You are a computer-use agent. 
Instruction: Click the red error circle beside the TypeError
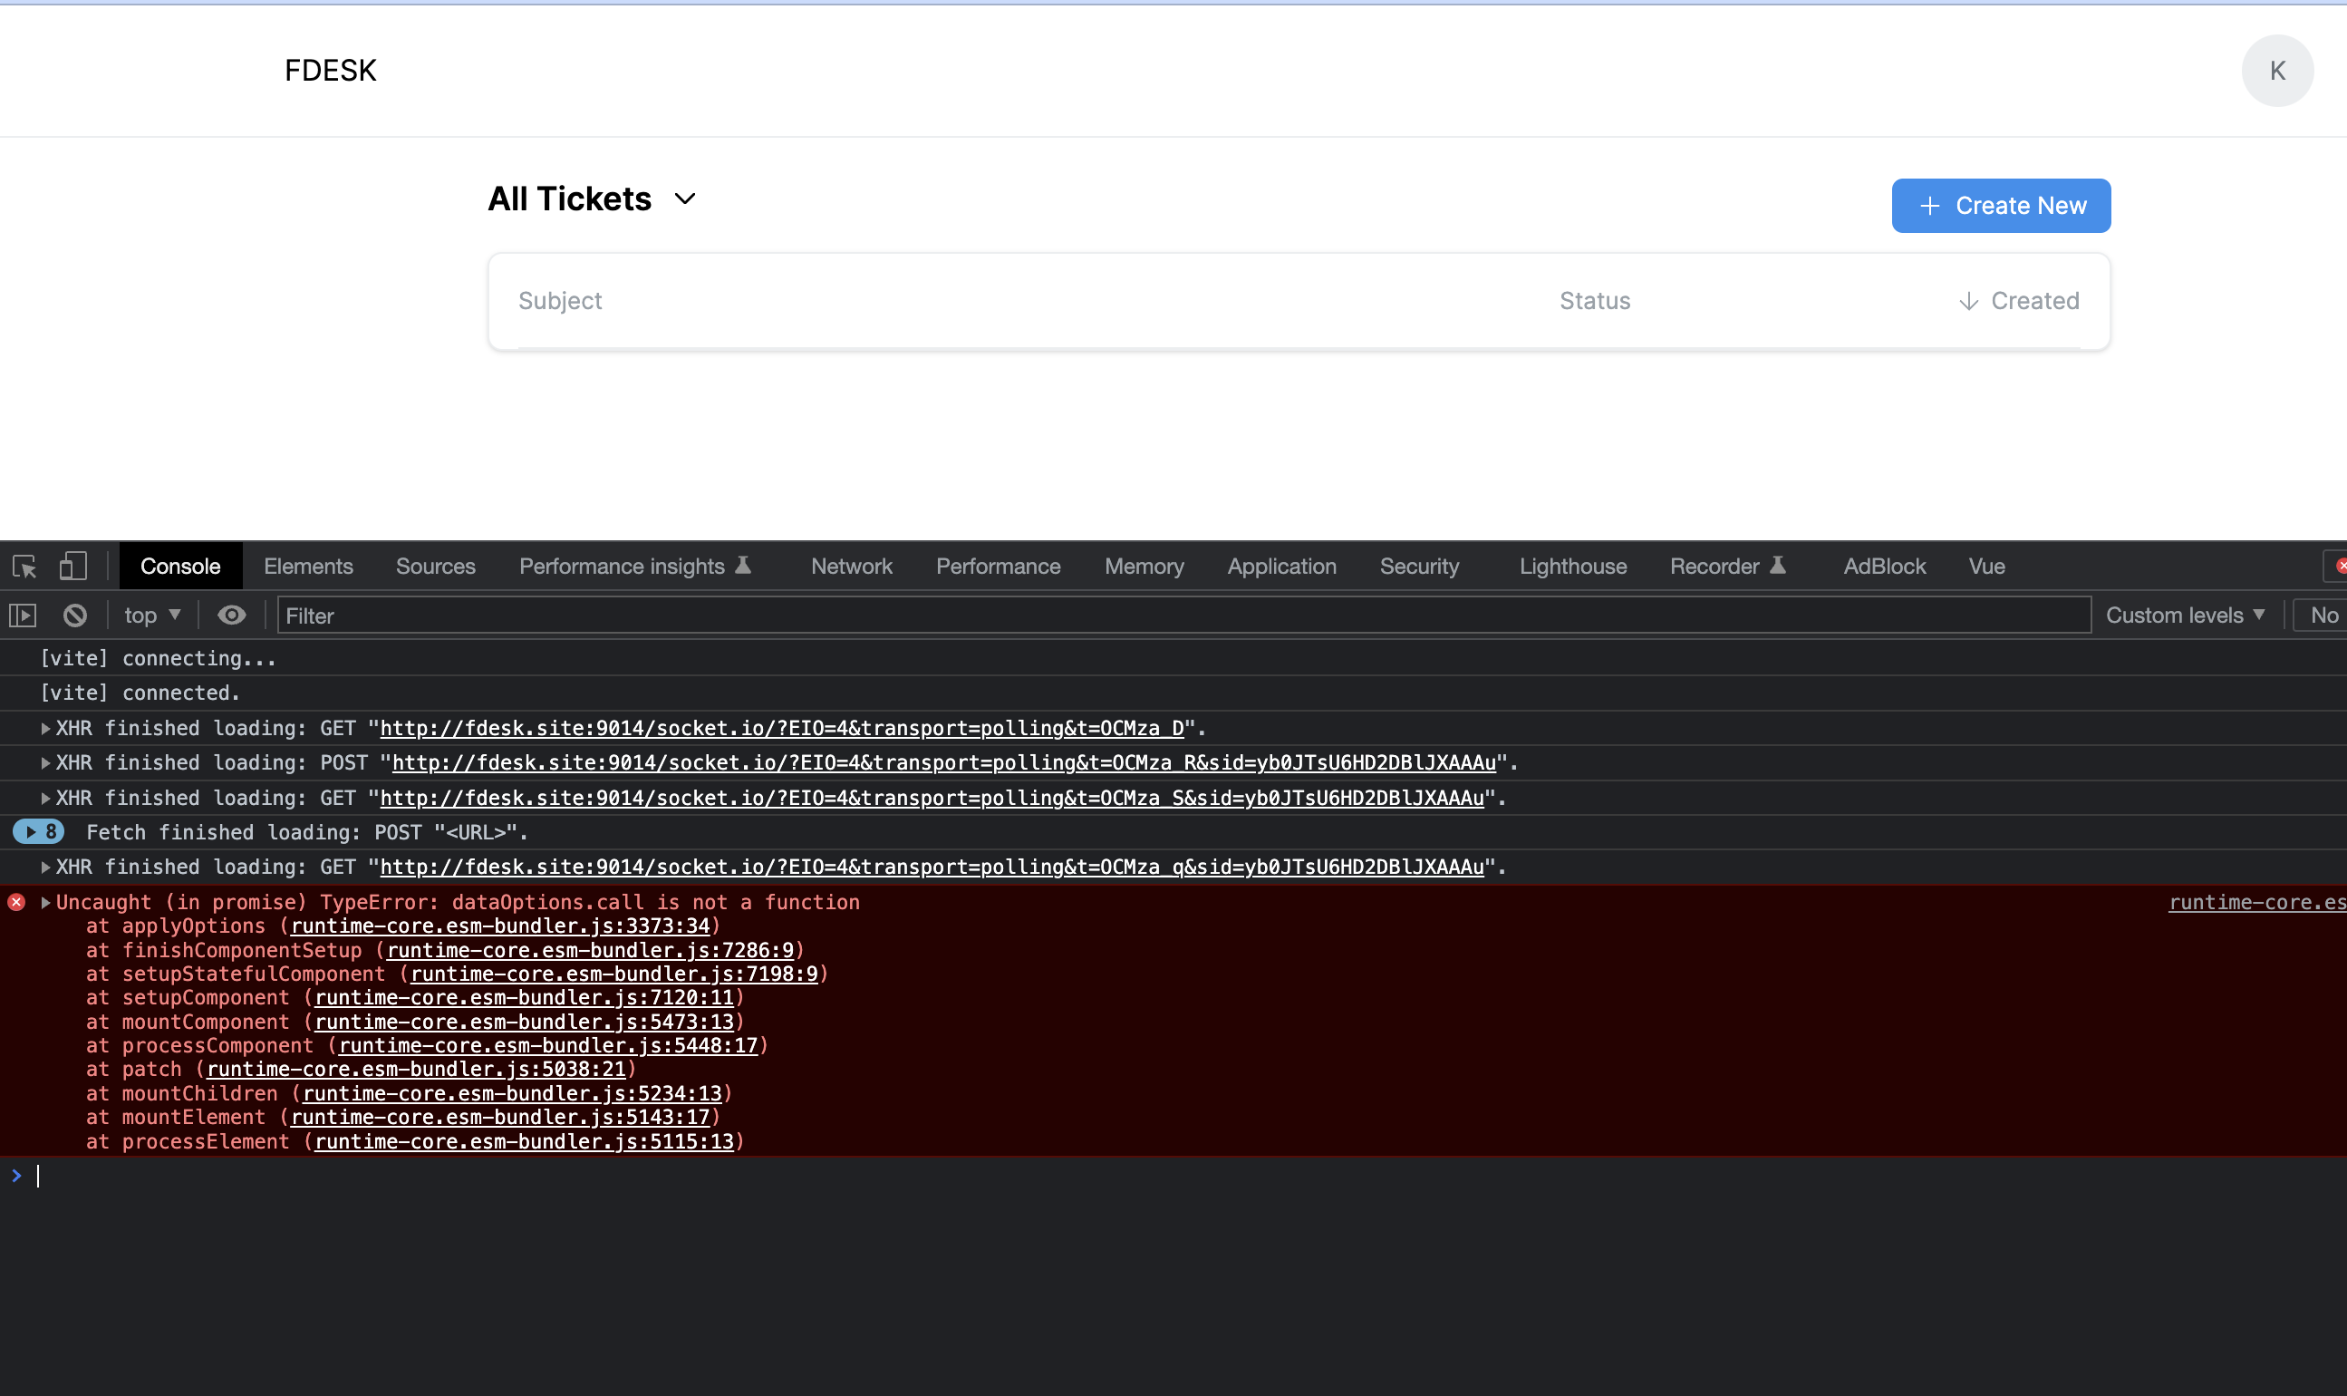pos(16,901)
